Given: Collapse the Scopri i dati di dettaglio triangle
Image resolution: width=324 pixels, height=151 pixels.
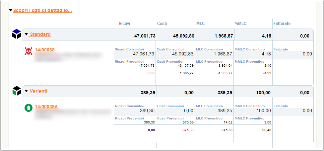Looking at the screenshot, I should point(11,10).
